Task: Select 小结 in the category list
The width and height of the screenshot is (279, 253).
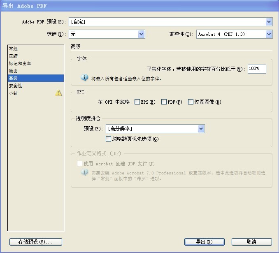Action: (x=35, y=93)
